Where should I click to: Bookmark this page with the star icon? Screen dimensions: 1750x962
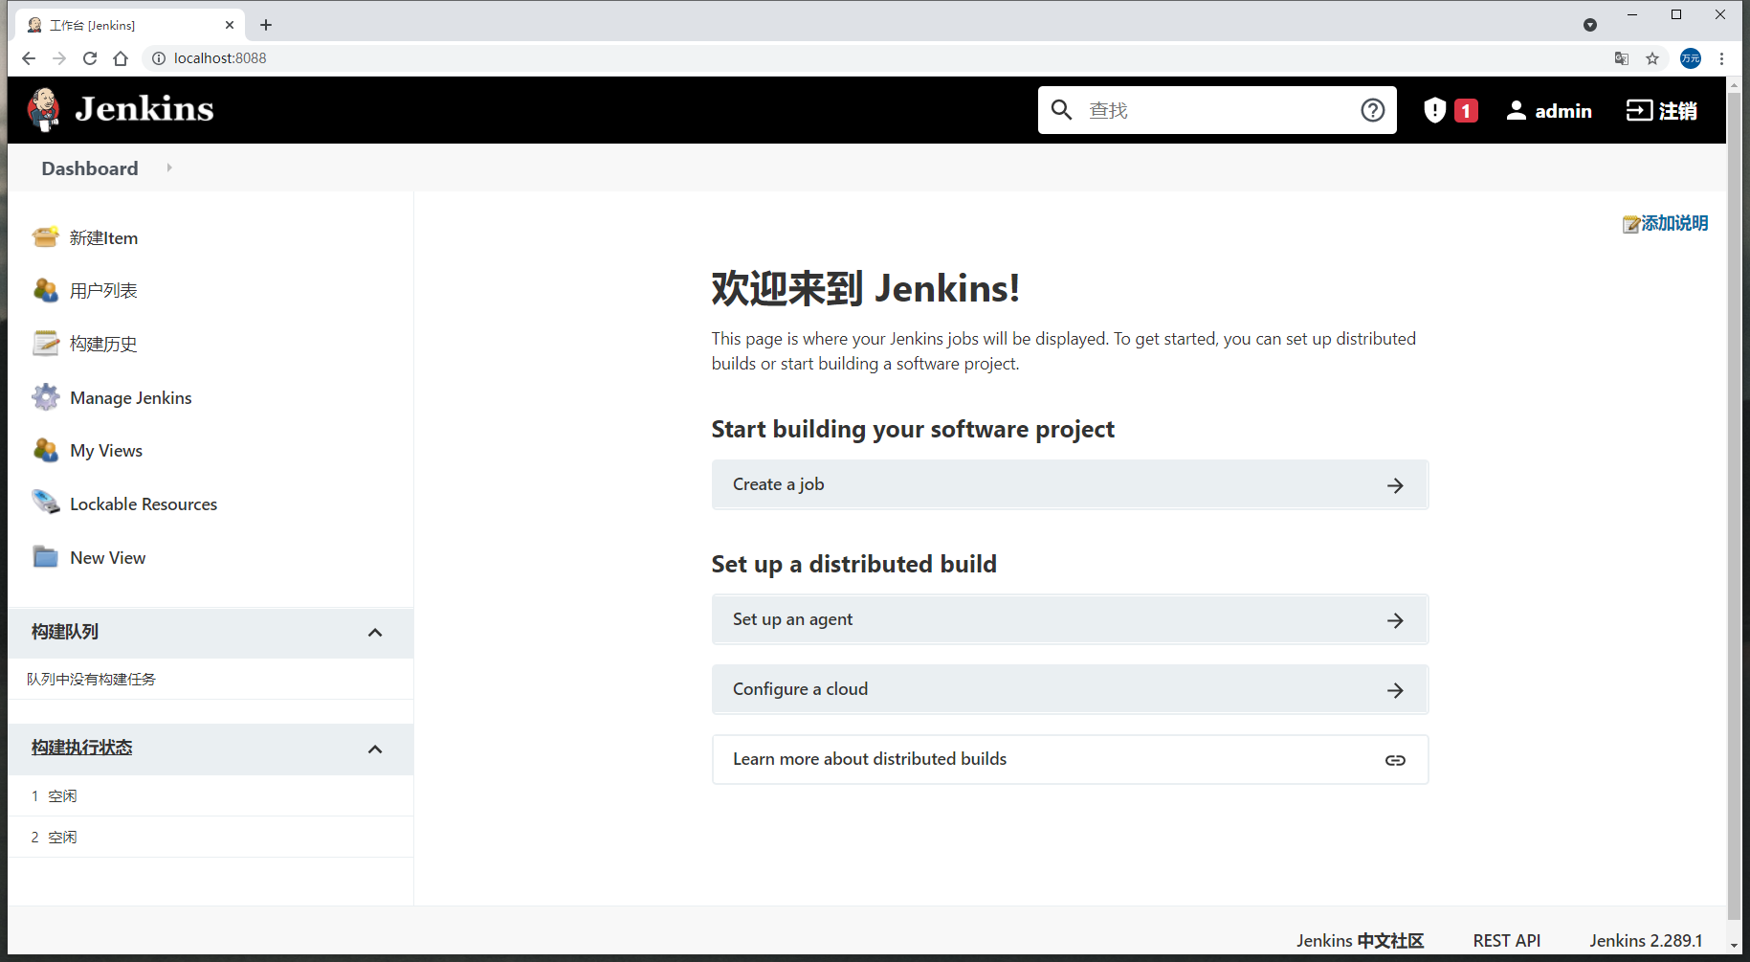pyautogui.click(x=1652, y=58)
